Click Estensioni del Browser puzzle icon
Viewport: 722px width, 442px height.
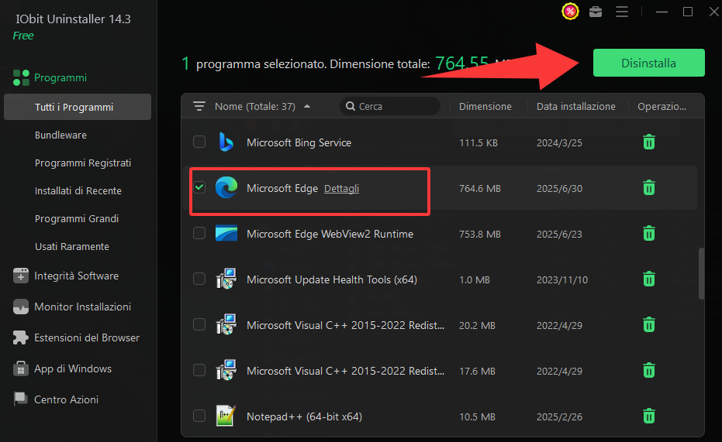click(21, 337)
